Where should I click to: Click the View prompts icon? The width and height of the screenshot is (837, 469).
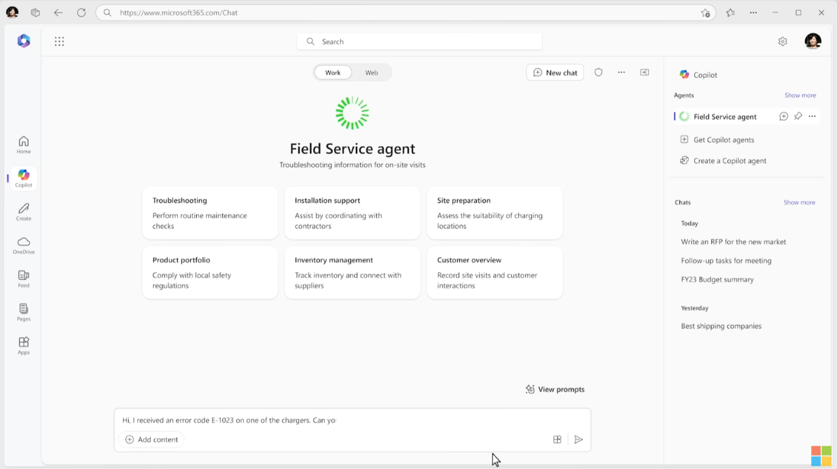(x=530, y=389)
